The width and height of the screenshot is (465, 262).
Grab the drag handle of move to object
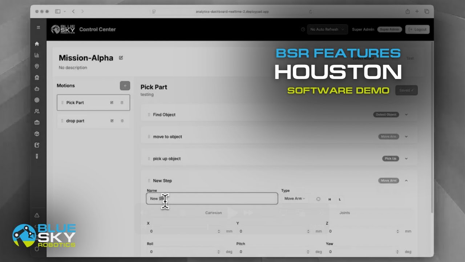tap(149, 137)
